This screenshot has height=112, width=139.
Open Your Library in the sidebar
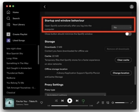click(x=19, y=24)
